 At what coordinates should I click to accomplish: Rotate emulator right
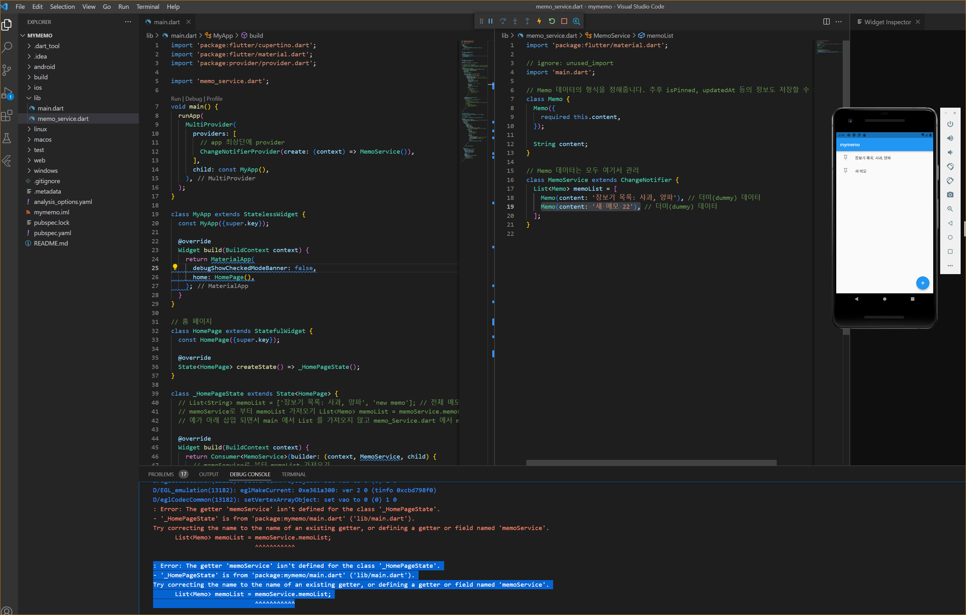click(x=950, y=180)
